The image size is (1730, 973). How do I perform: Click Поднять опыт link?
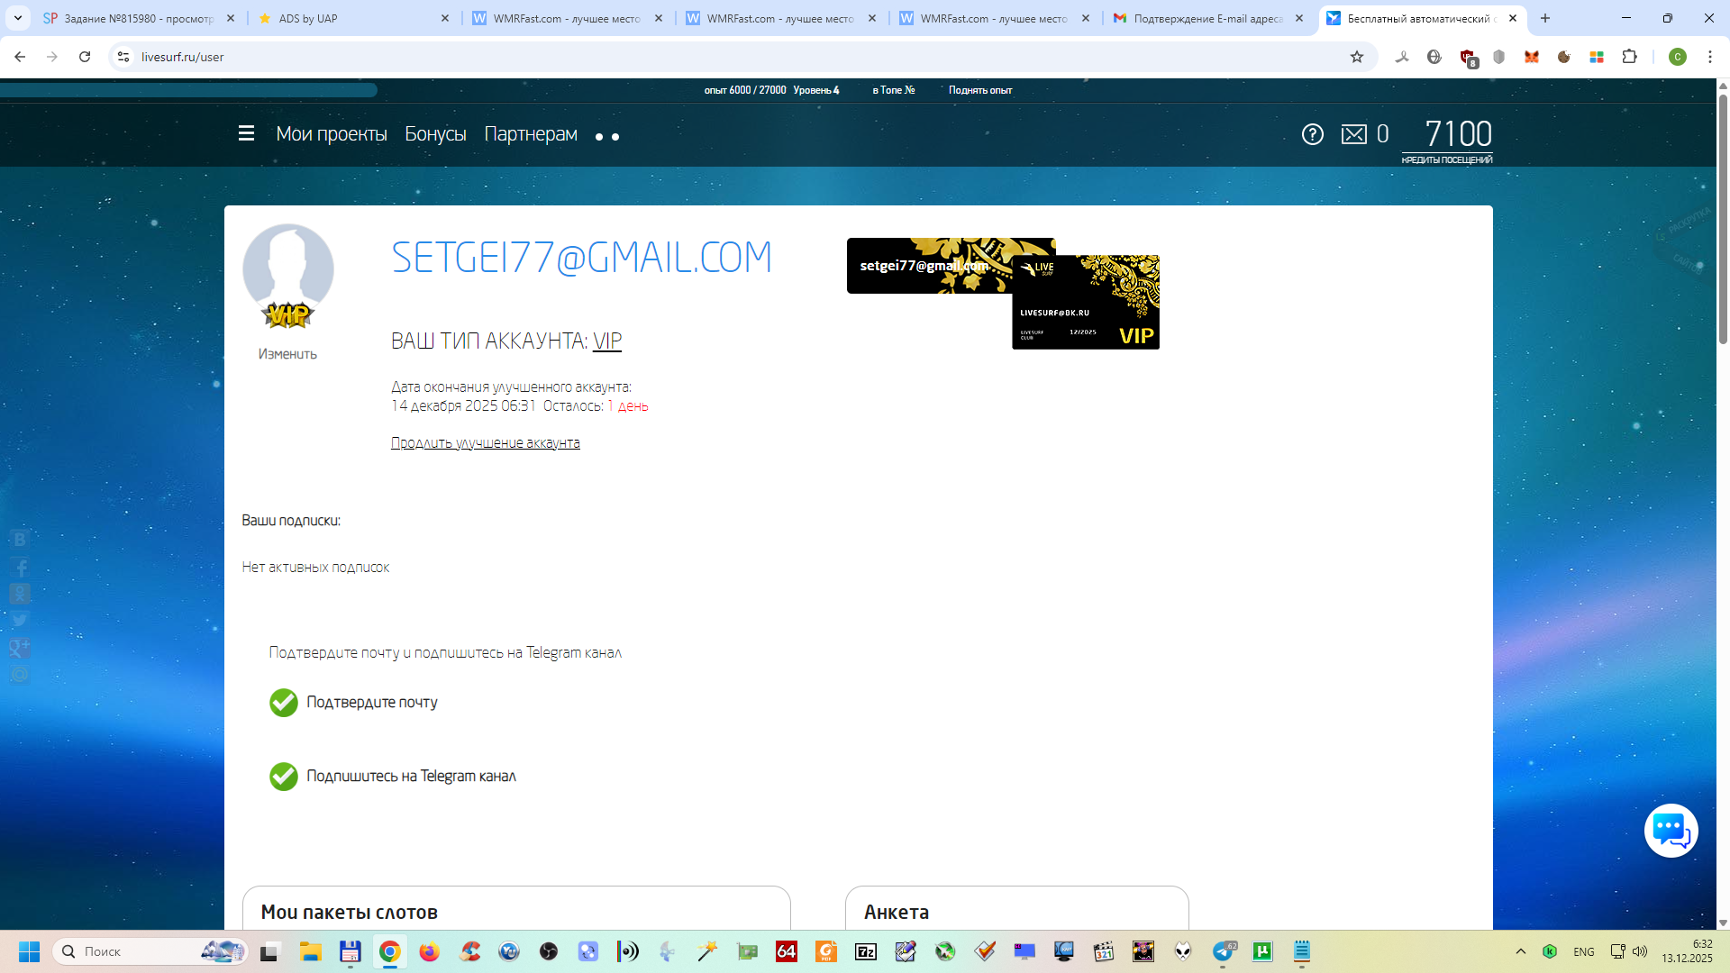(979, 90)
